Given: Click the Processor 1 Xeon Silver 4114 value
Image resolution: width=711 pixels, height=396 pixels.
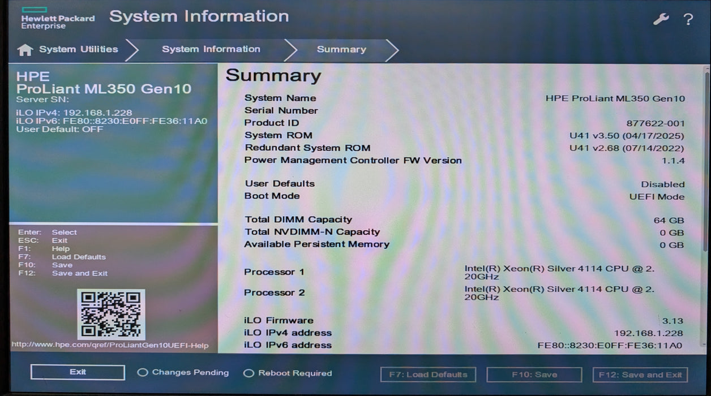Looking at the screenshot, I should coord(559,272).
